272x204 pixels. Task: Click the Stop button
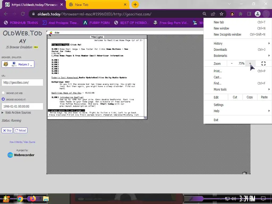[7, 130]
